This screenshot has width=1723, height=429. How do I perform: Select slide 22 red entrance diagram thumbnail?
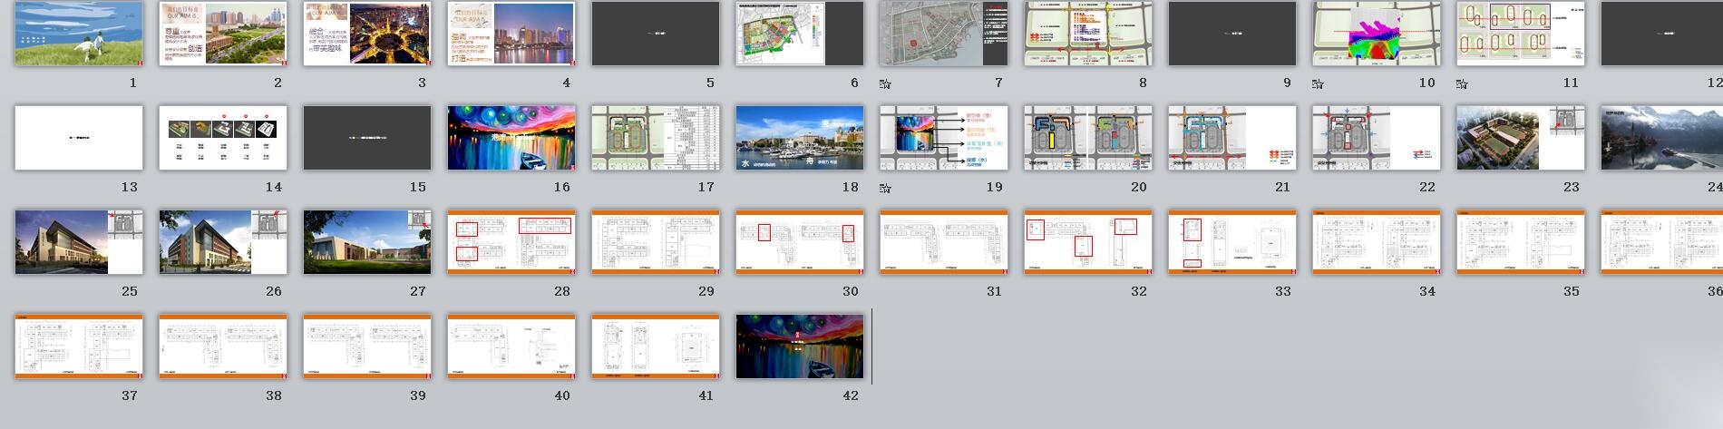[x=1377, y=138]
